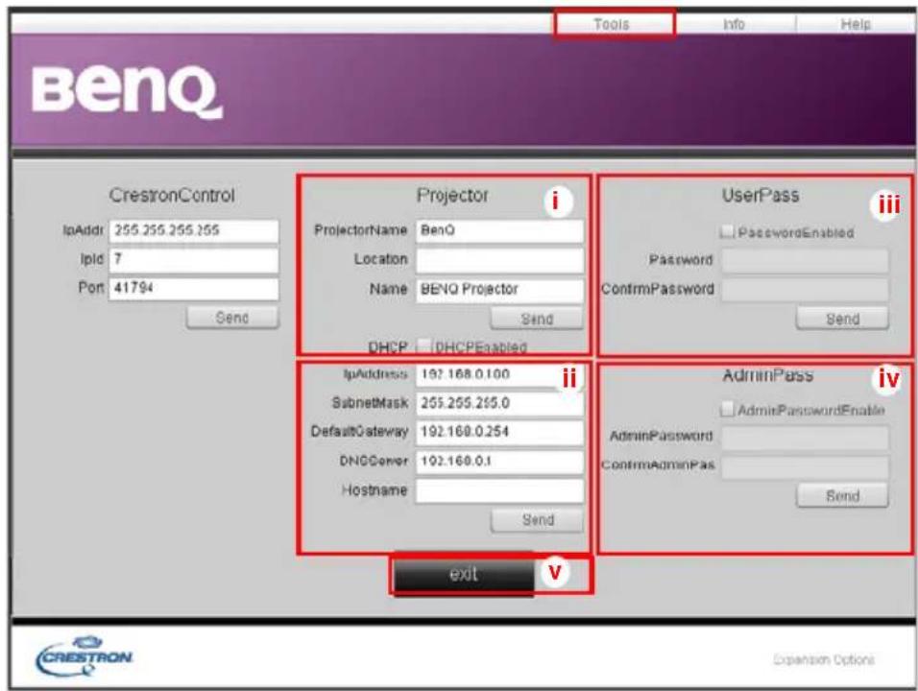The image size is (918, 691).
Task: Edit the Name field BENQ Projector
Action: (x=499, y=290)
